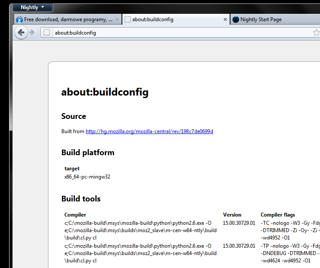Click the page identity icon in URL bar
This screenshot has width=320, height=268.
(x=47, y=32)
